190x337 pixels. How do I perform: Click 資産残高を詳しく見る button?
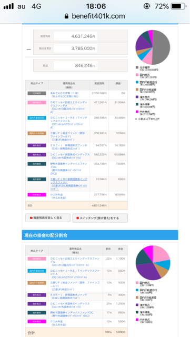click(x=48, y=218)
